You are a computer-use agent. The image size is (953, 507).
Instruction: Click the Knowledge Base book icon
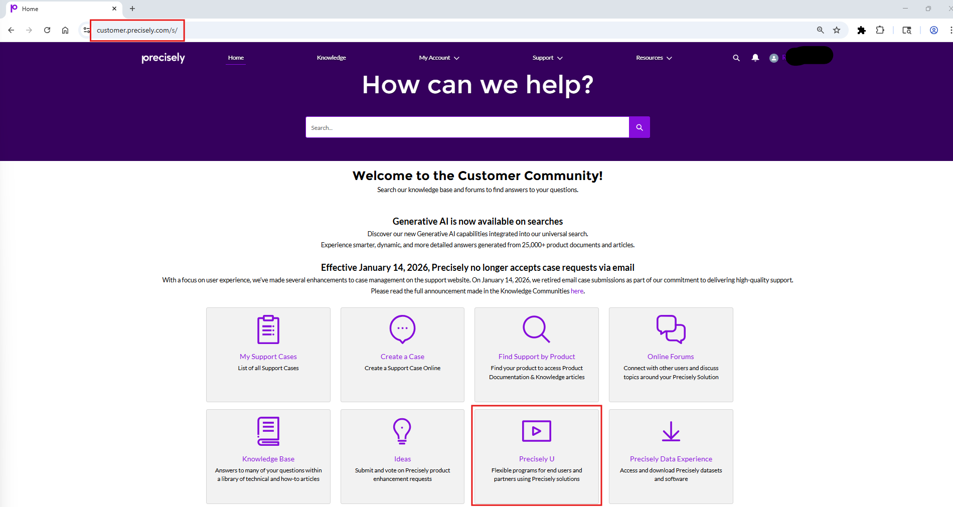(x=268, y=431)
